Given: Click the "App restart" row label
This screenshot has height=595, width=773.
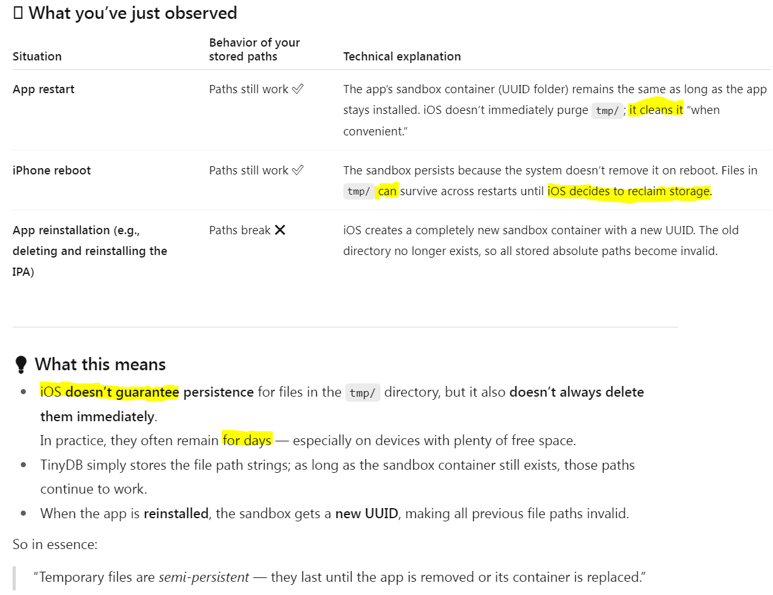Looking at the screenshot, I should coord(43,89).
